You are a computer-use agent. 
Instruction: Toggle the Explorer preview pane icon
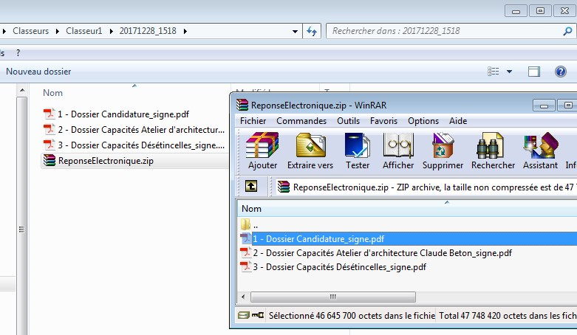point(534,72)
